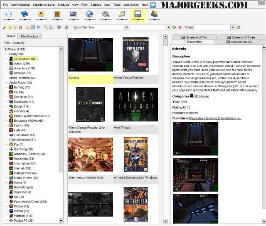Switch to the Screenshot One tab
The width and height of the screenshot is (266, 226).
(x=239, y=42)
